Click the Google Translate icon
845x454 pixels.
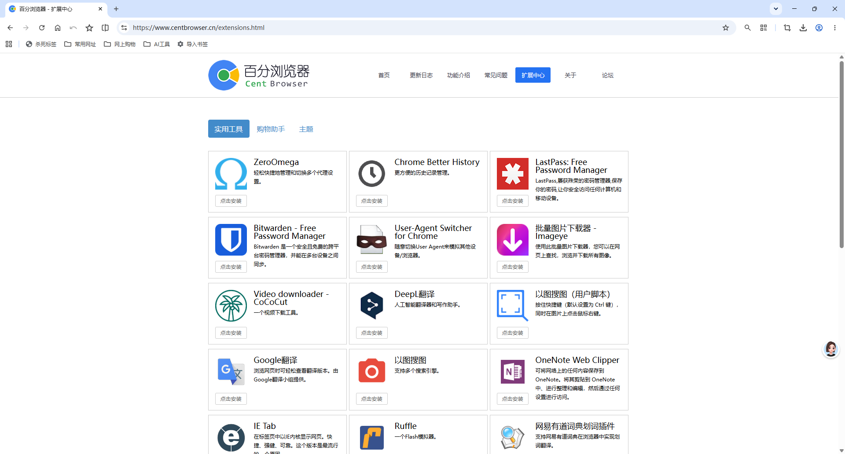coord(231,372)
